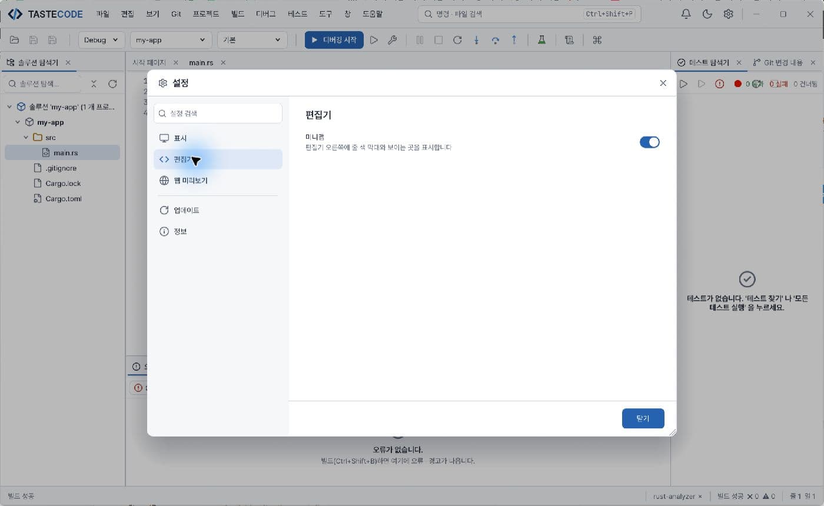
Task: Collapse the my-app project node chevron
Action: click(17, 122)
